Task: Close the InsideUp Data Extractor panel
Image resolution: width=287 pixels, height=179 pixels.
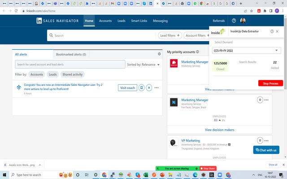Action: [277, 31]
